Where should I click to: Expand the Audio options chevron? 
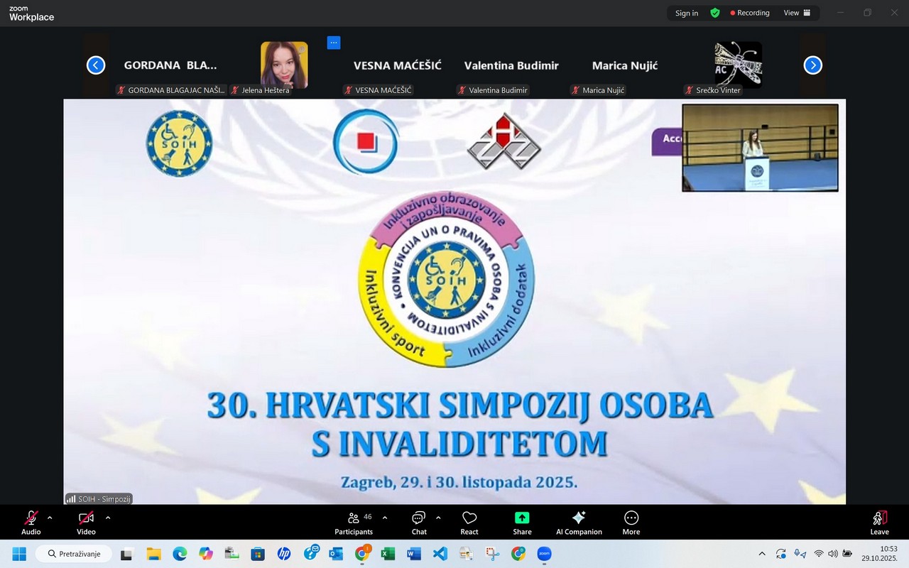click(x=49, y=518)
